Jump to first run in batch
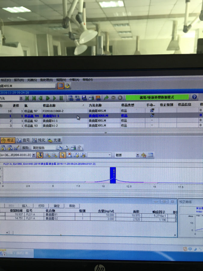This screenshot has width=203, height=271. [27, 98]
